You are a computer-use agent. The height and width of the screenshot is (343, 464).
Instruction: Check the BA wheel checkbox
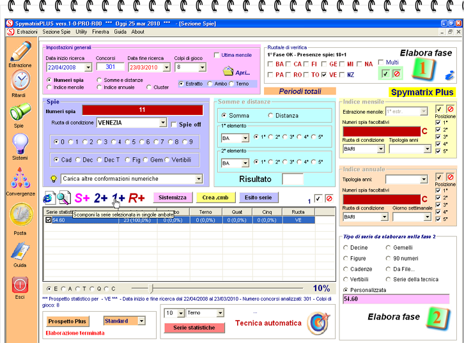(x=270, y=64)
